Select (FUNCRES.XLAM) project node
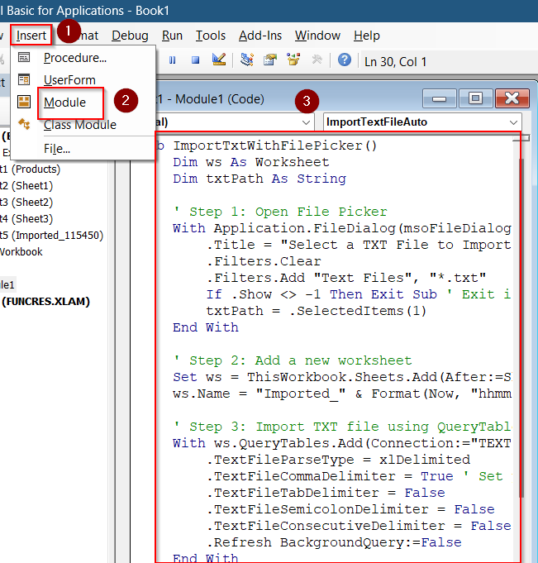Image resolution: width=538 pixels, height=563 pixels. 45,301
